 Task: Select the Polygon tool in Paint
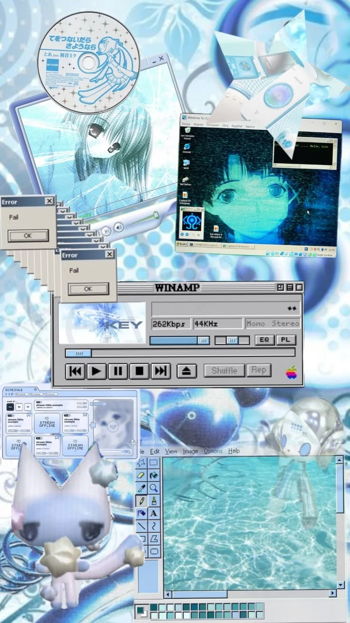coord(153,539)
